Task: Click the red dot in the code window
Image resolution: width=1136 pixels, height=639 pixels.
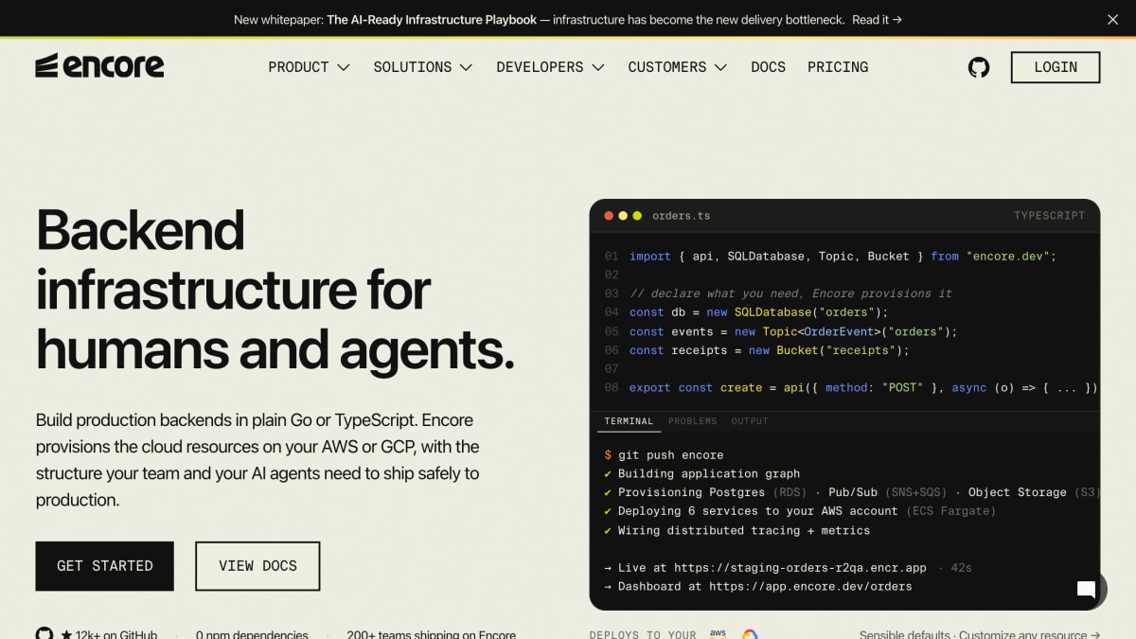Action: pos(609,216)
